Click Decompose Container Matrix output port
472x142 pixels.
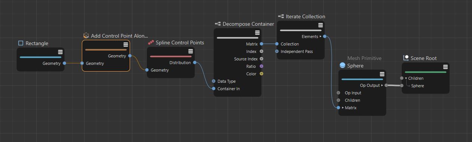[x=261, y=44]
